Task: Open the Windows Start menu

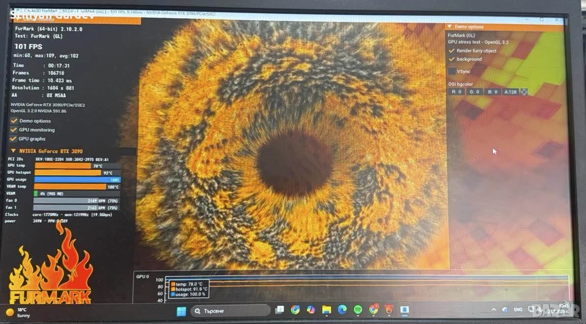Action: tap(181, 311)
